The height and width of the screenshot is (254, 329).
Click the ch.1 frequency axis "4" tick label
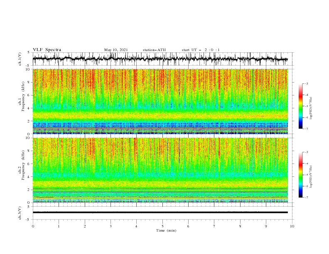coord(29,108)
